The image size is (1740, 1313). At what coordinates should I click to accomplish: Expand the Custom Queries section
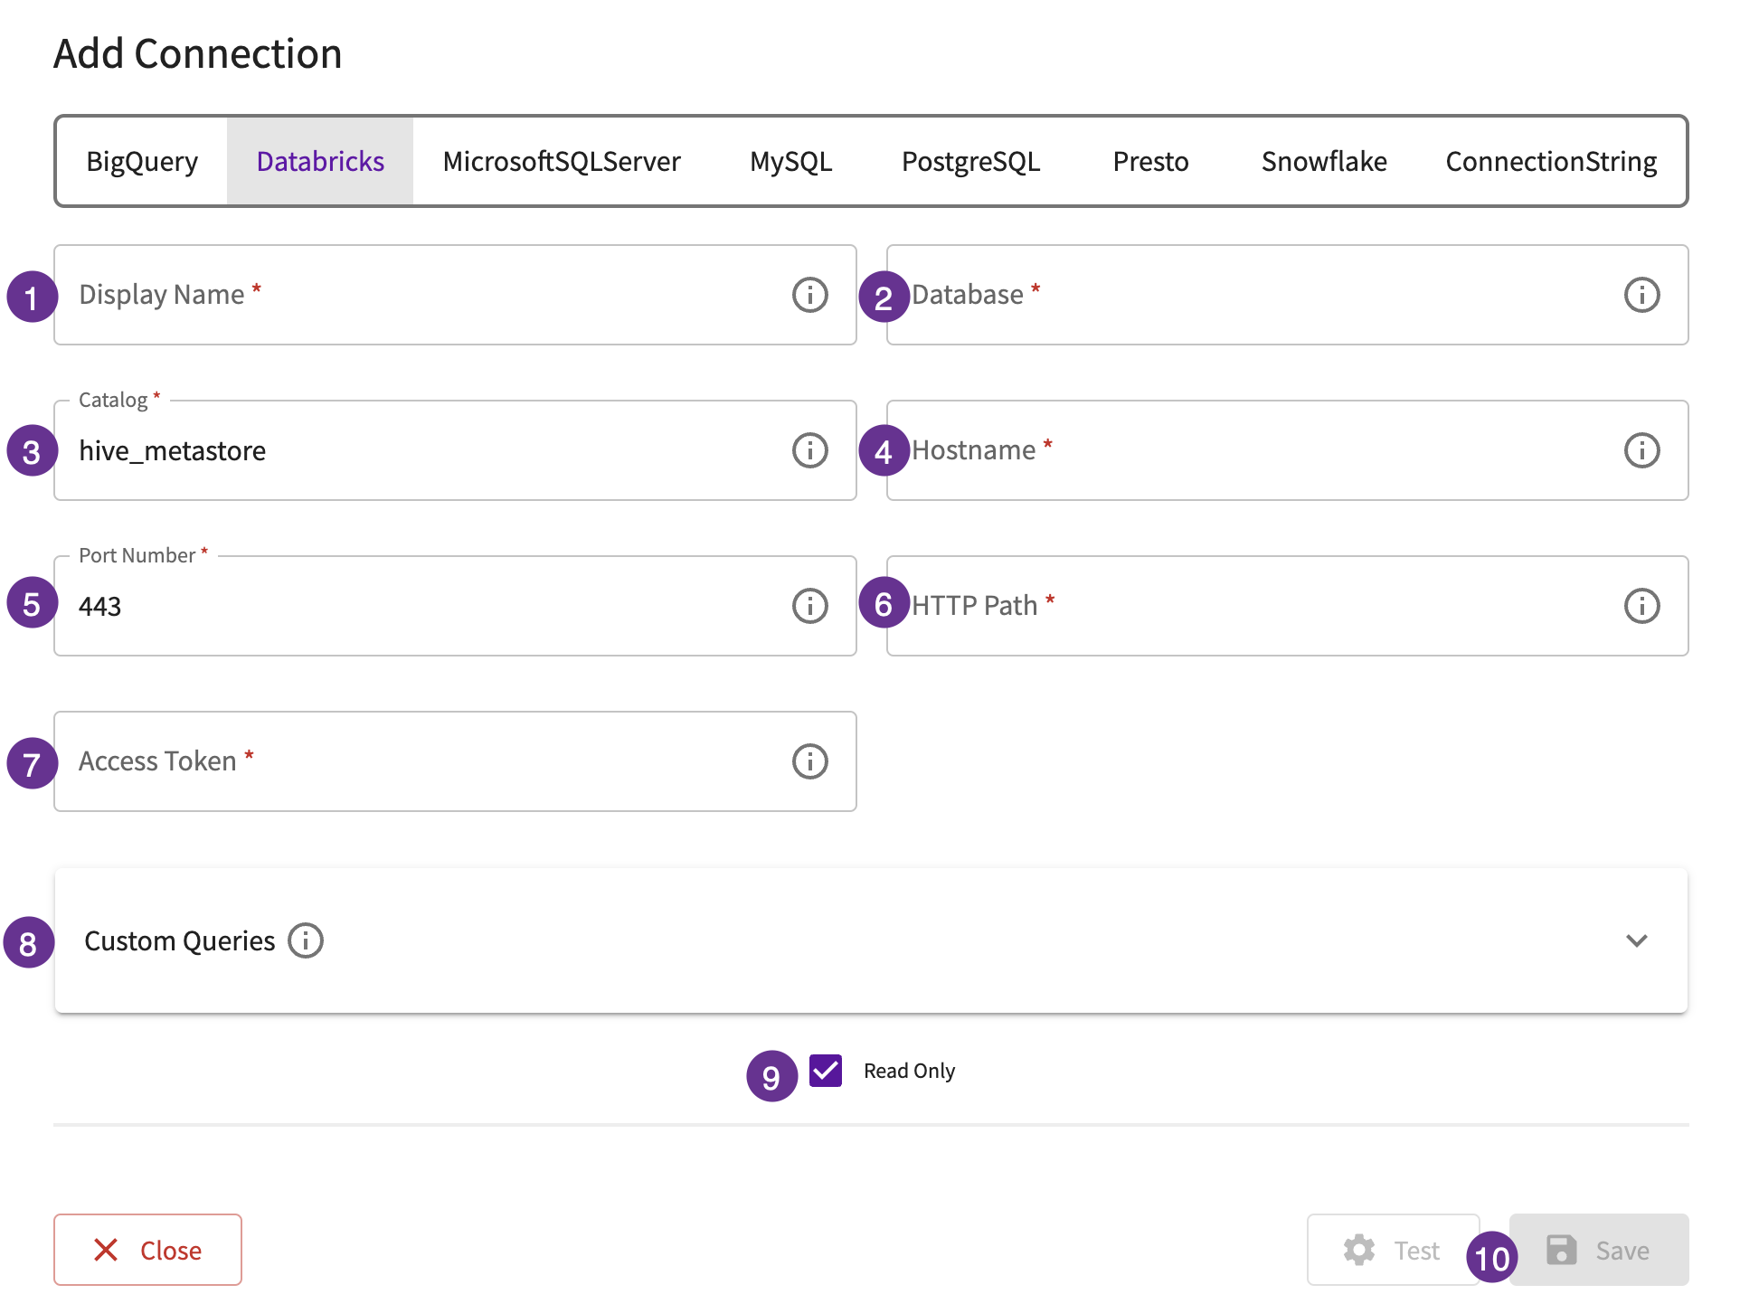click(x=1636, y=940)
